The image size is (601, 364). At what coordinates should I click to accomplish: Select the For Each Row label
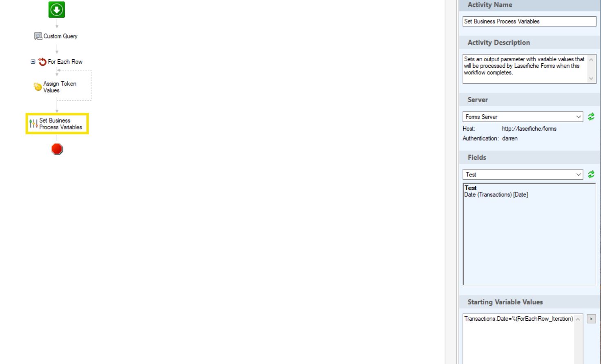pos(65,62)
